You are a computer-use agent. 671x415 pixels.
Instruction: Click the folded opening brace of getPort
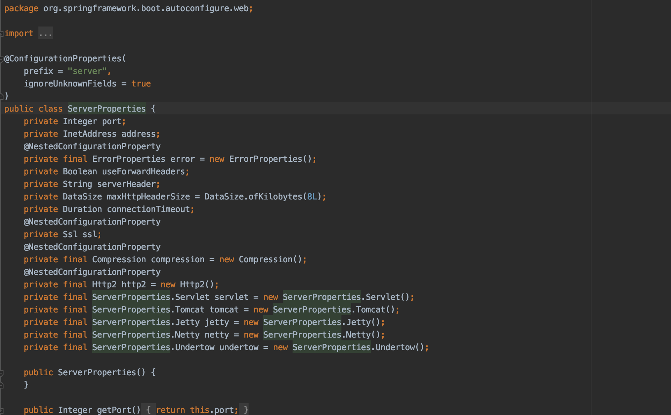coord(148,410)
